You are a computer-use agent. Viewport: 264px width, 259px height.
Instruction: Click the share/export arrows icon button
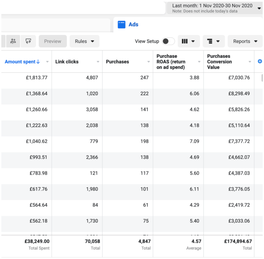(29, 41)
